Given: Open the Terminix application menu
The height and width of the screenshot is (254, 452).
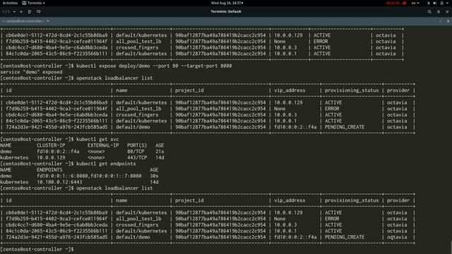Looking at the screenshot, I should pos(33,3).
